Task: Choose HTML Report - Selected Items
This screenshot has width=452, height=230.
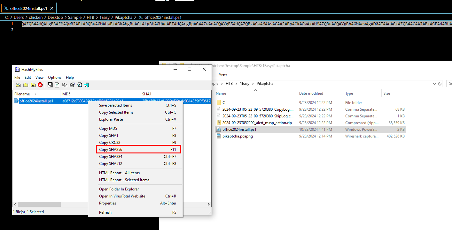Action: coord(137,180)
